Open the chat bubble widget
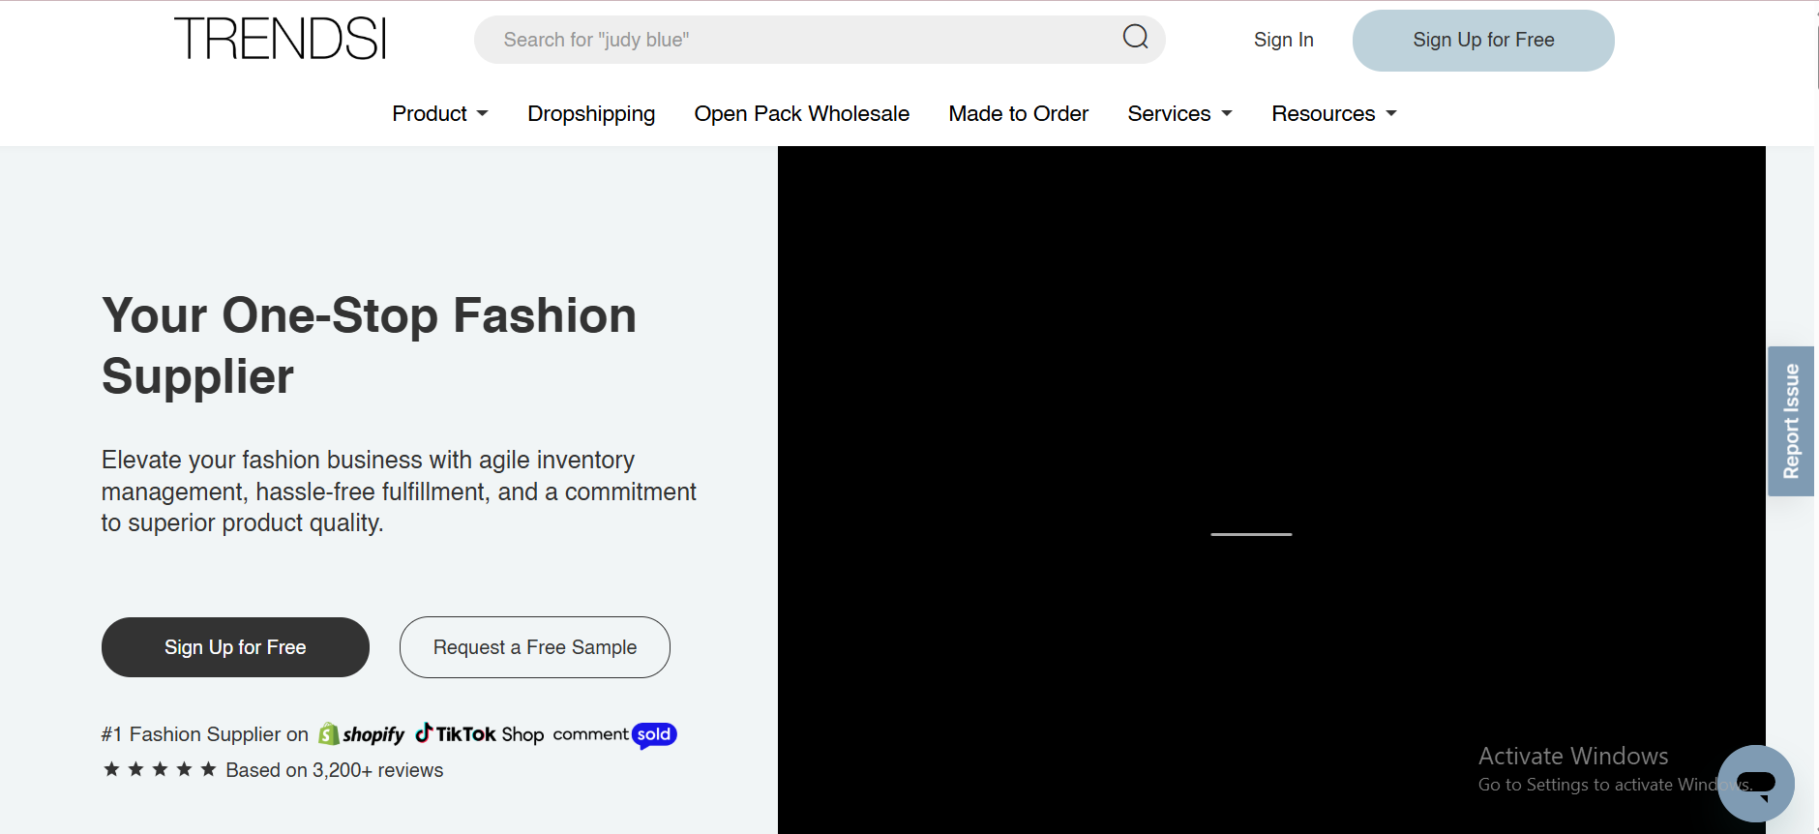Viewport: 1819px width, 834px height. (1755, 783)
